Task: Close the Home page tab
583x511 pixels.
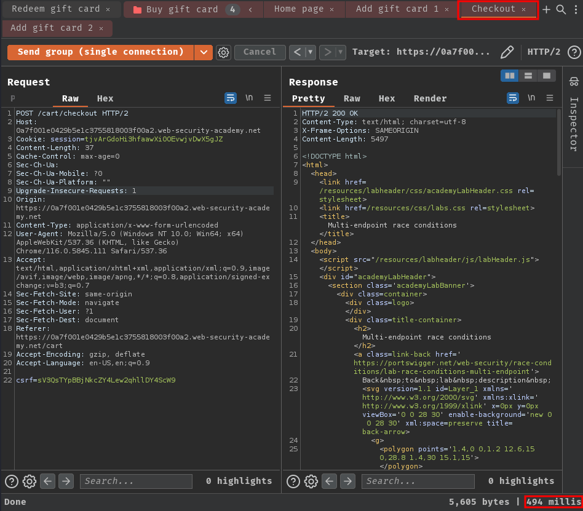Action: 331,9
